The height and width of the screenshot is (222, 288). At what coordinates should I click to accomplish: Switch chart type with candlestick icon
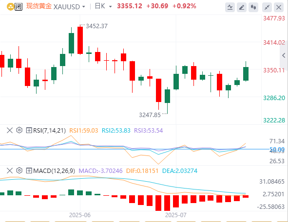[x=253, y=7]
